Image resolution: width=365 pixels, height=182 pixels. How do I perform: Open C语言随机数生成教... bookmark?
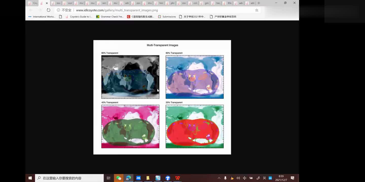pyautogui.click(x=141, y=17)
